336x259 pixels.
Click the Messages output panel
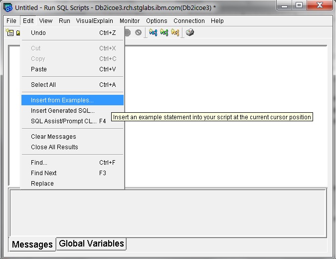(168, 213)
